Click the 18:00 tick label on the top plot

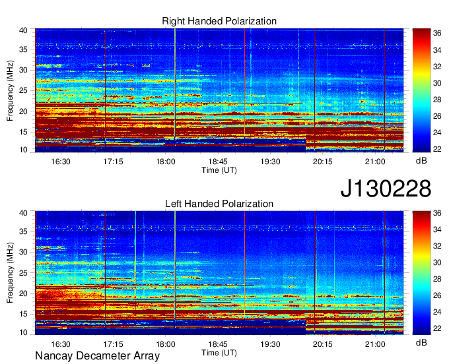click(166, 162)
